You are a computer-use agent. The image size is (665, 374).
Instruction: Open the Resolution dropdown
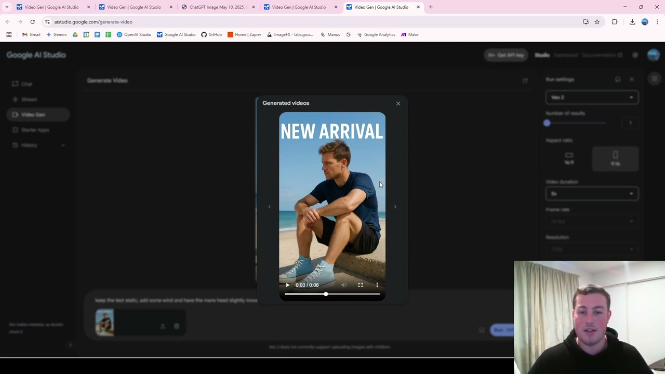[592, 249]
